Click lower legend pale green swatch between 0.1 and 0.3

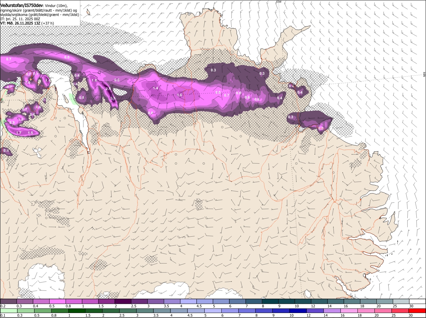[9, 311]
